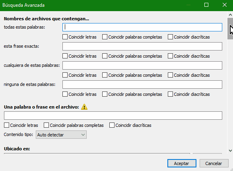Focus the esta frase exacta text field
233x171 pixels.
142,47
